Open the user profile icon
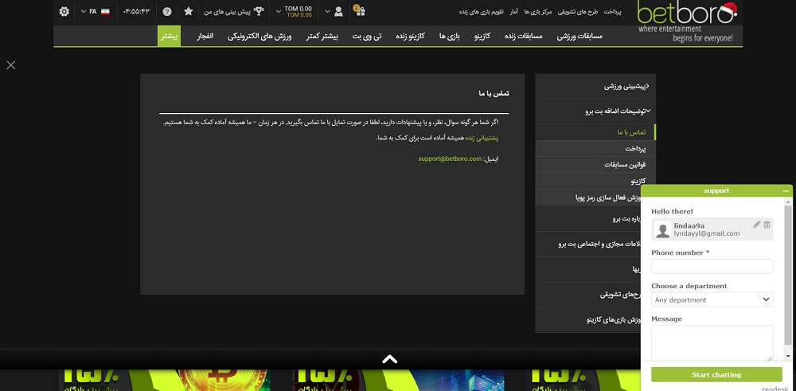 tap(338, 11)
